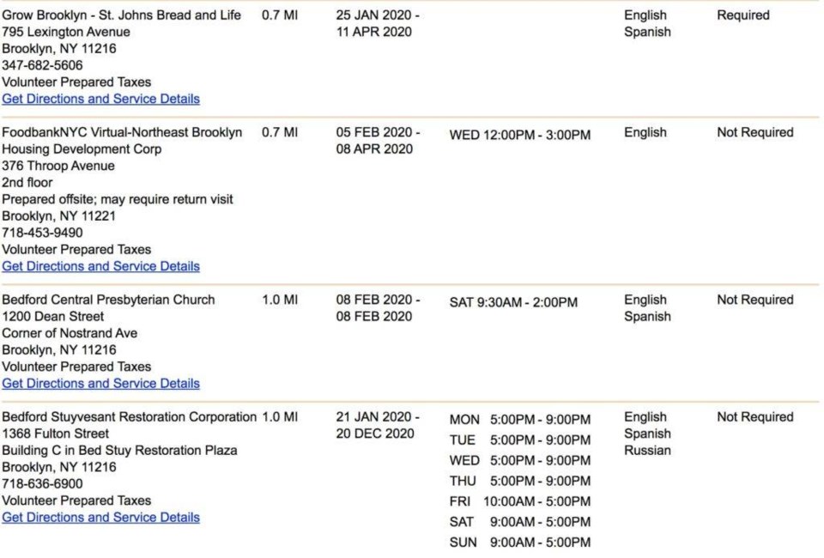Click 'Not Required' for Bedford Stuyvesant Restoration

[755, 417]
